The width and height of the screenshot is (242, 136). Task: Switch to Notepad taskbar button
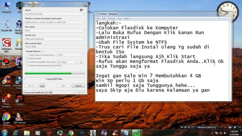point(126,133)
